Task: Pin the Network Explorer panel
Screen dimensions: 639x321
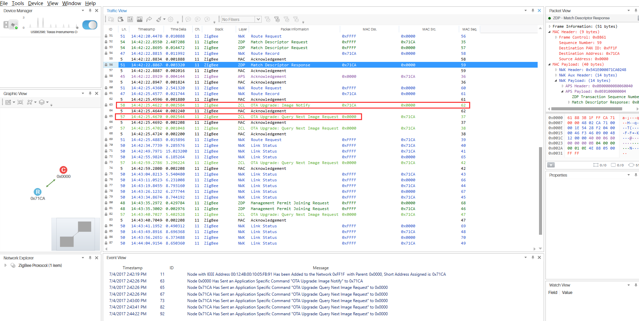Action: tap(90, 258)
